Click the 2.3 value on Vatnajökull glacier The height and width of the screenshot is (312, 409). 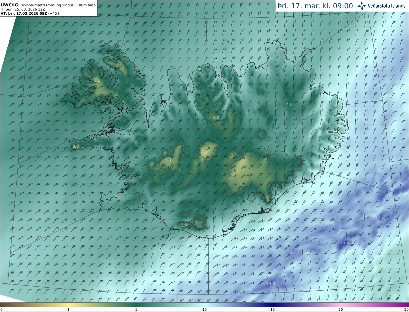tap(243, 162)
